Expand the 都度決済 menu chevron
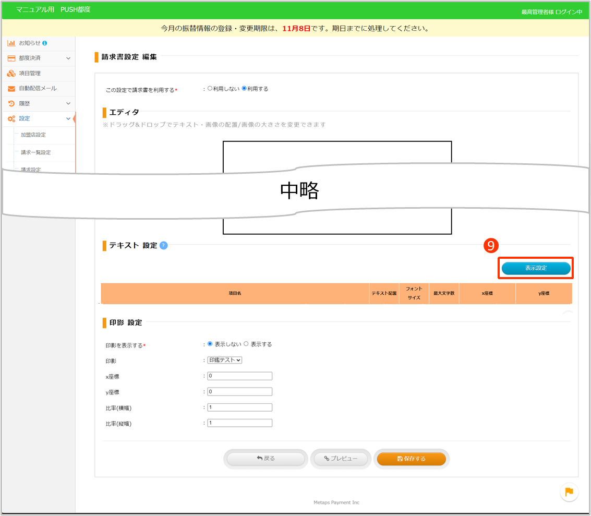 point(68,58)
